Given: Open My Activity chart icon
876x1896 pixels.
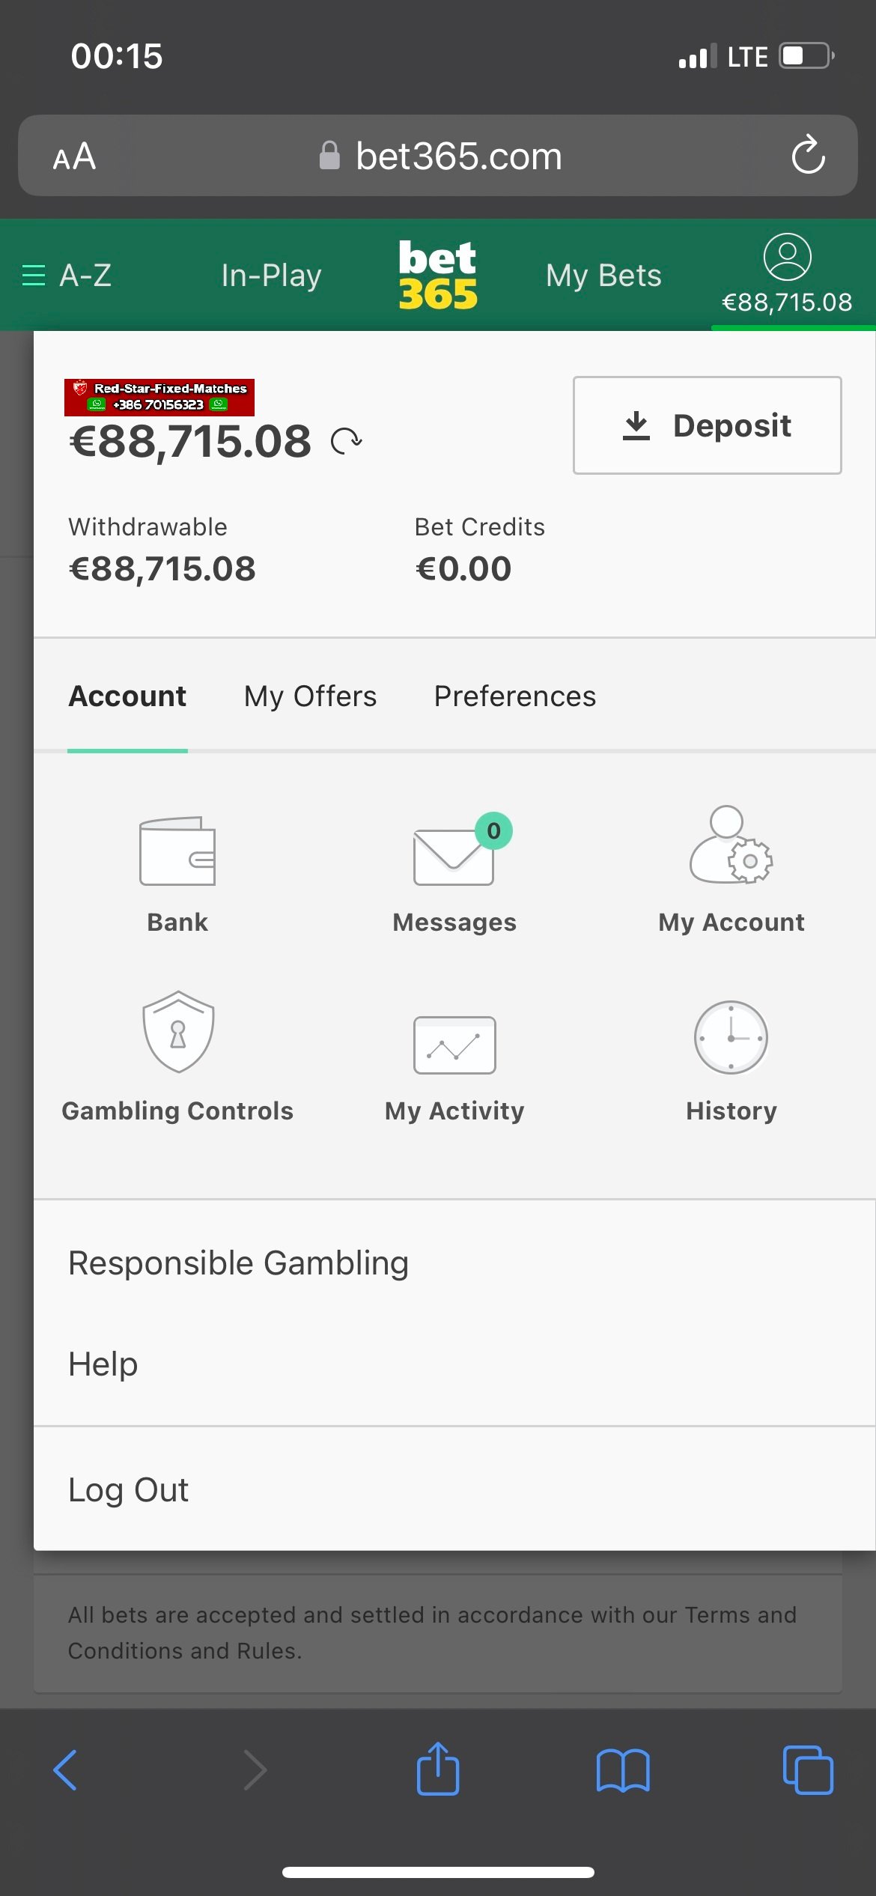Looking at the screenshot, I should 454,1045.
